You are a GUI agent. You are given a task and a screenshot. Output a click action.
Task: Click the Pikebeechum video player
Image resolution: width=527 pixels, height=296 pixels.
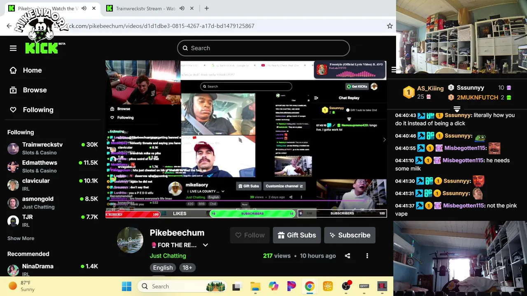(x=246, y=139)
